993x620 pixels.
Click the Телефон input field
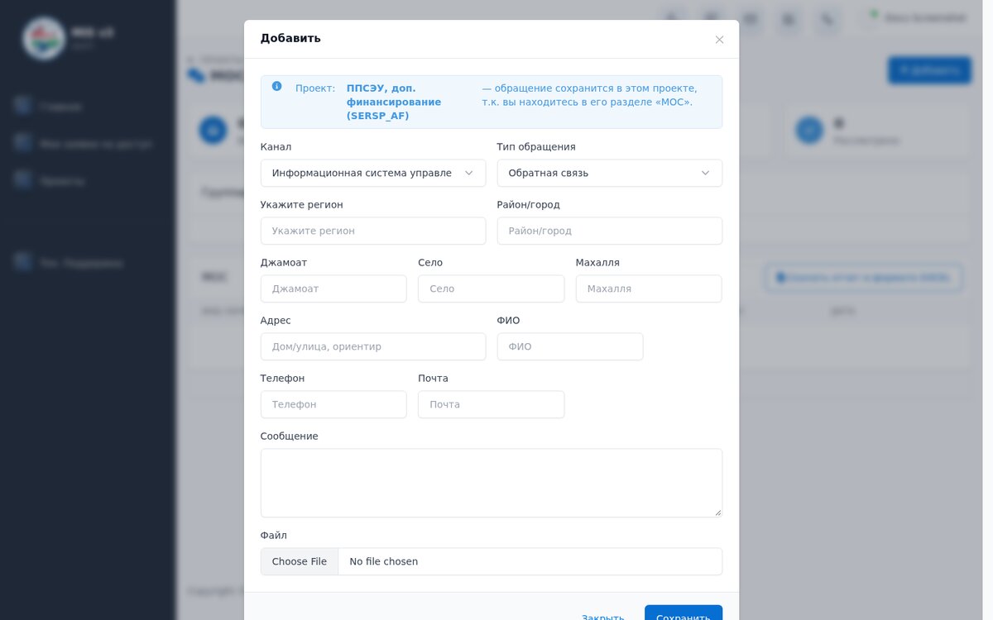tap(333, 404)
